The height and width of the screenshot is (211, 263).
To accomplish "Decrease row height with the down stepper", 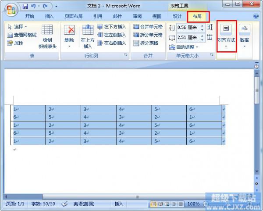I will (203, 29).
